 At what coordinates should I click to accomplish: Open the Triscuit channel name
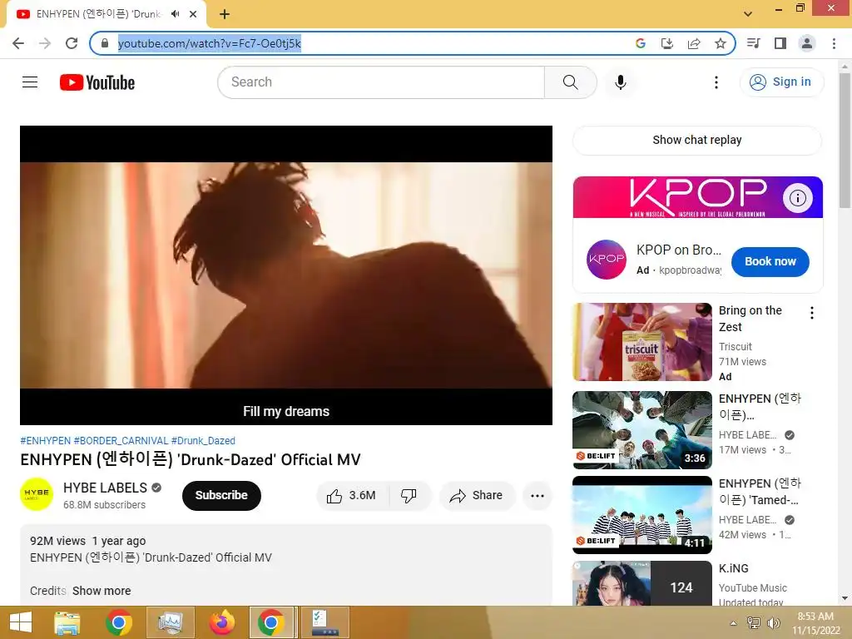736,347
